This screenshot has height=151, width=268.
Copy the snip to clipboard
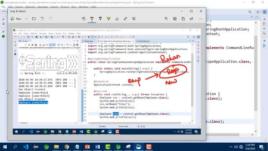point(183,18)
